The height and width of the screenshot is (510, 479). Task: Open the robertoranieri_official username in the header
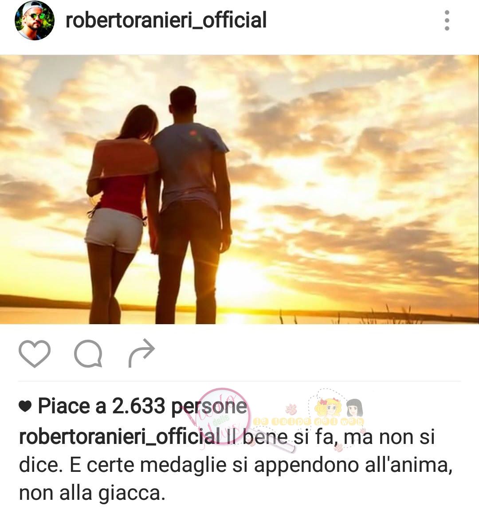click(x=166, y=20)
